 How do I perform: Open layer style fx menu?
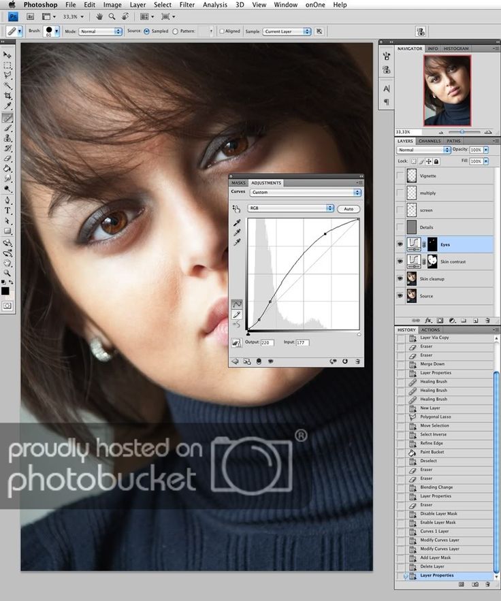pyautogui.click(x=428, y=321)
